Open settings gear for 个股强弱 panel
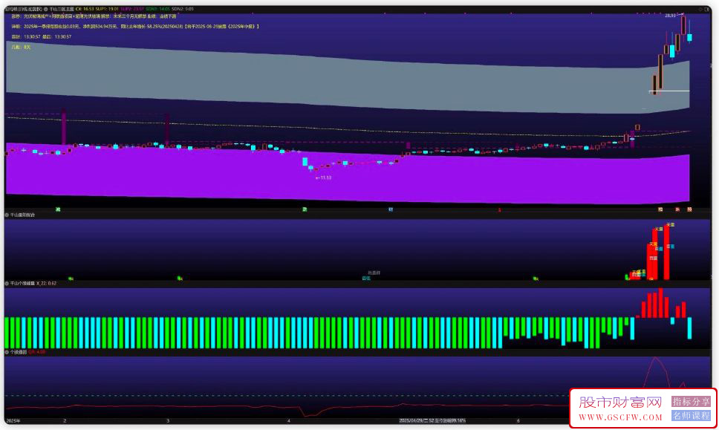The image size is (719, 430). pos(7,352)
